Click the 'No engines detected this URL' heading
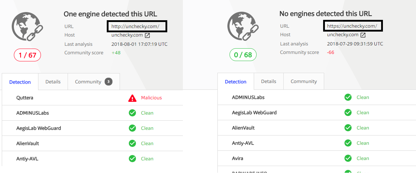 tap(326, 13)
